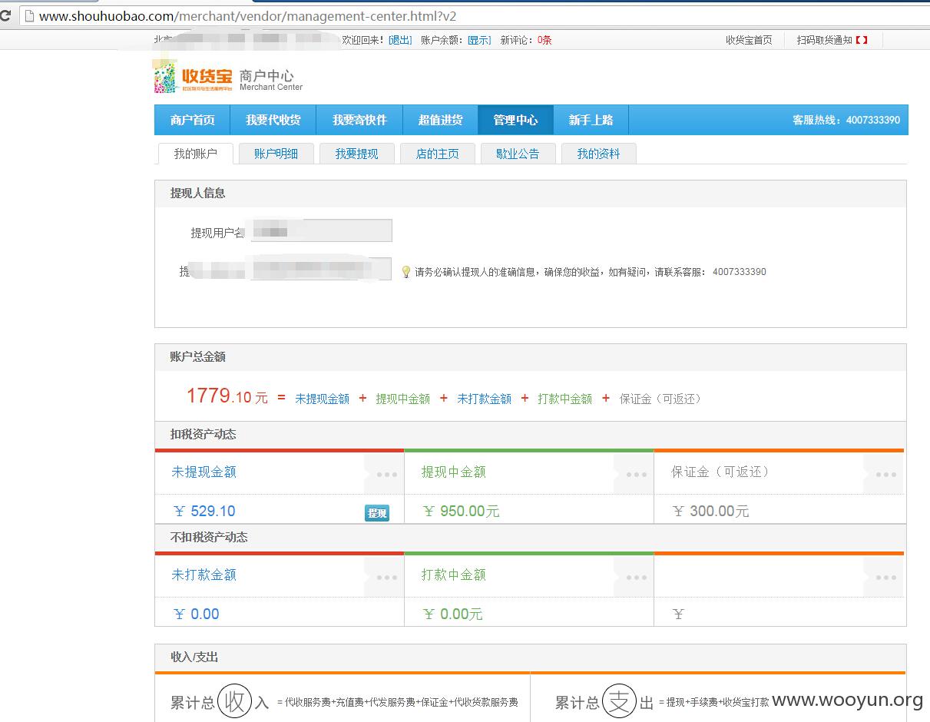Switch to the 账户明细 tab
Viewport: 930px width, 722px height.
(x=276, y=154)
